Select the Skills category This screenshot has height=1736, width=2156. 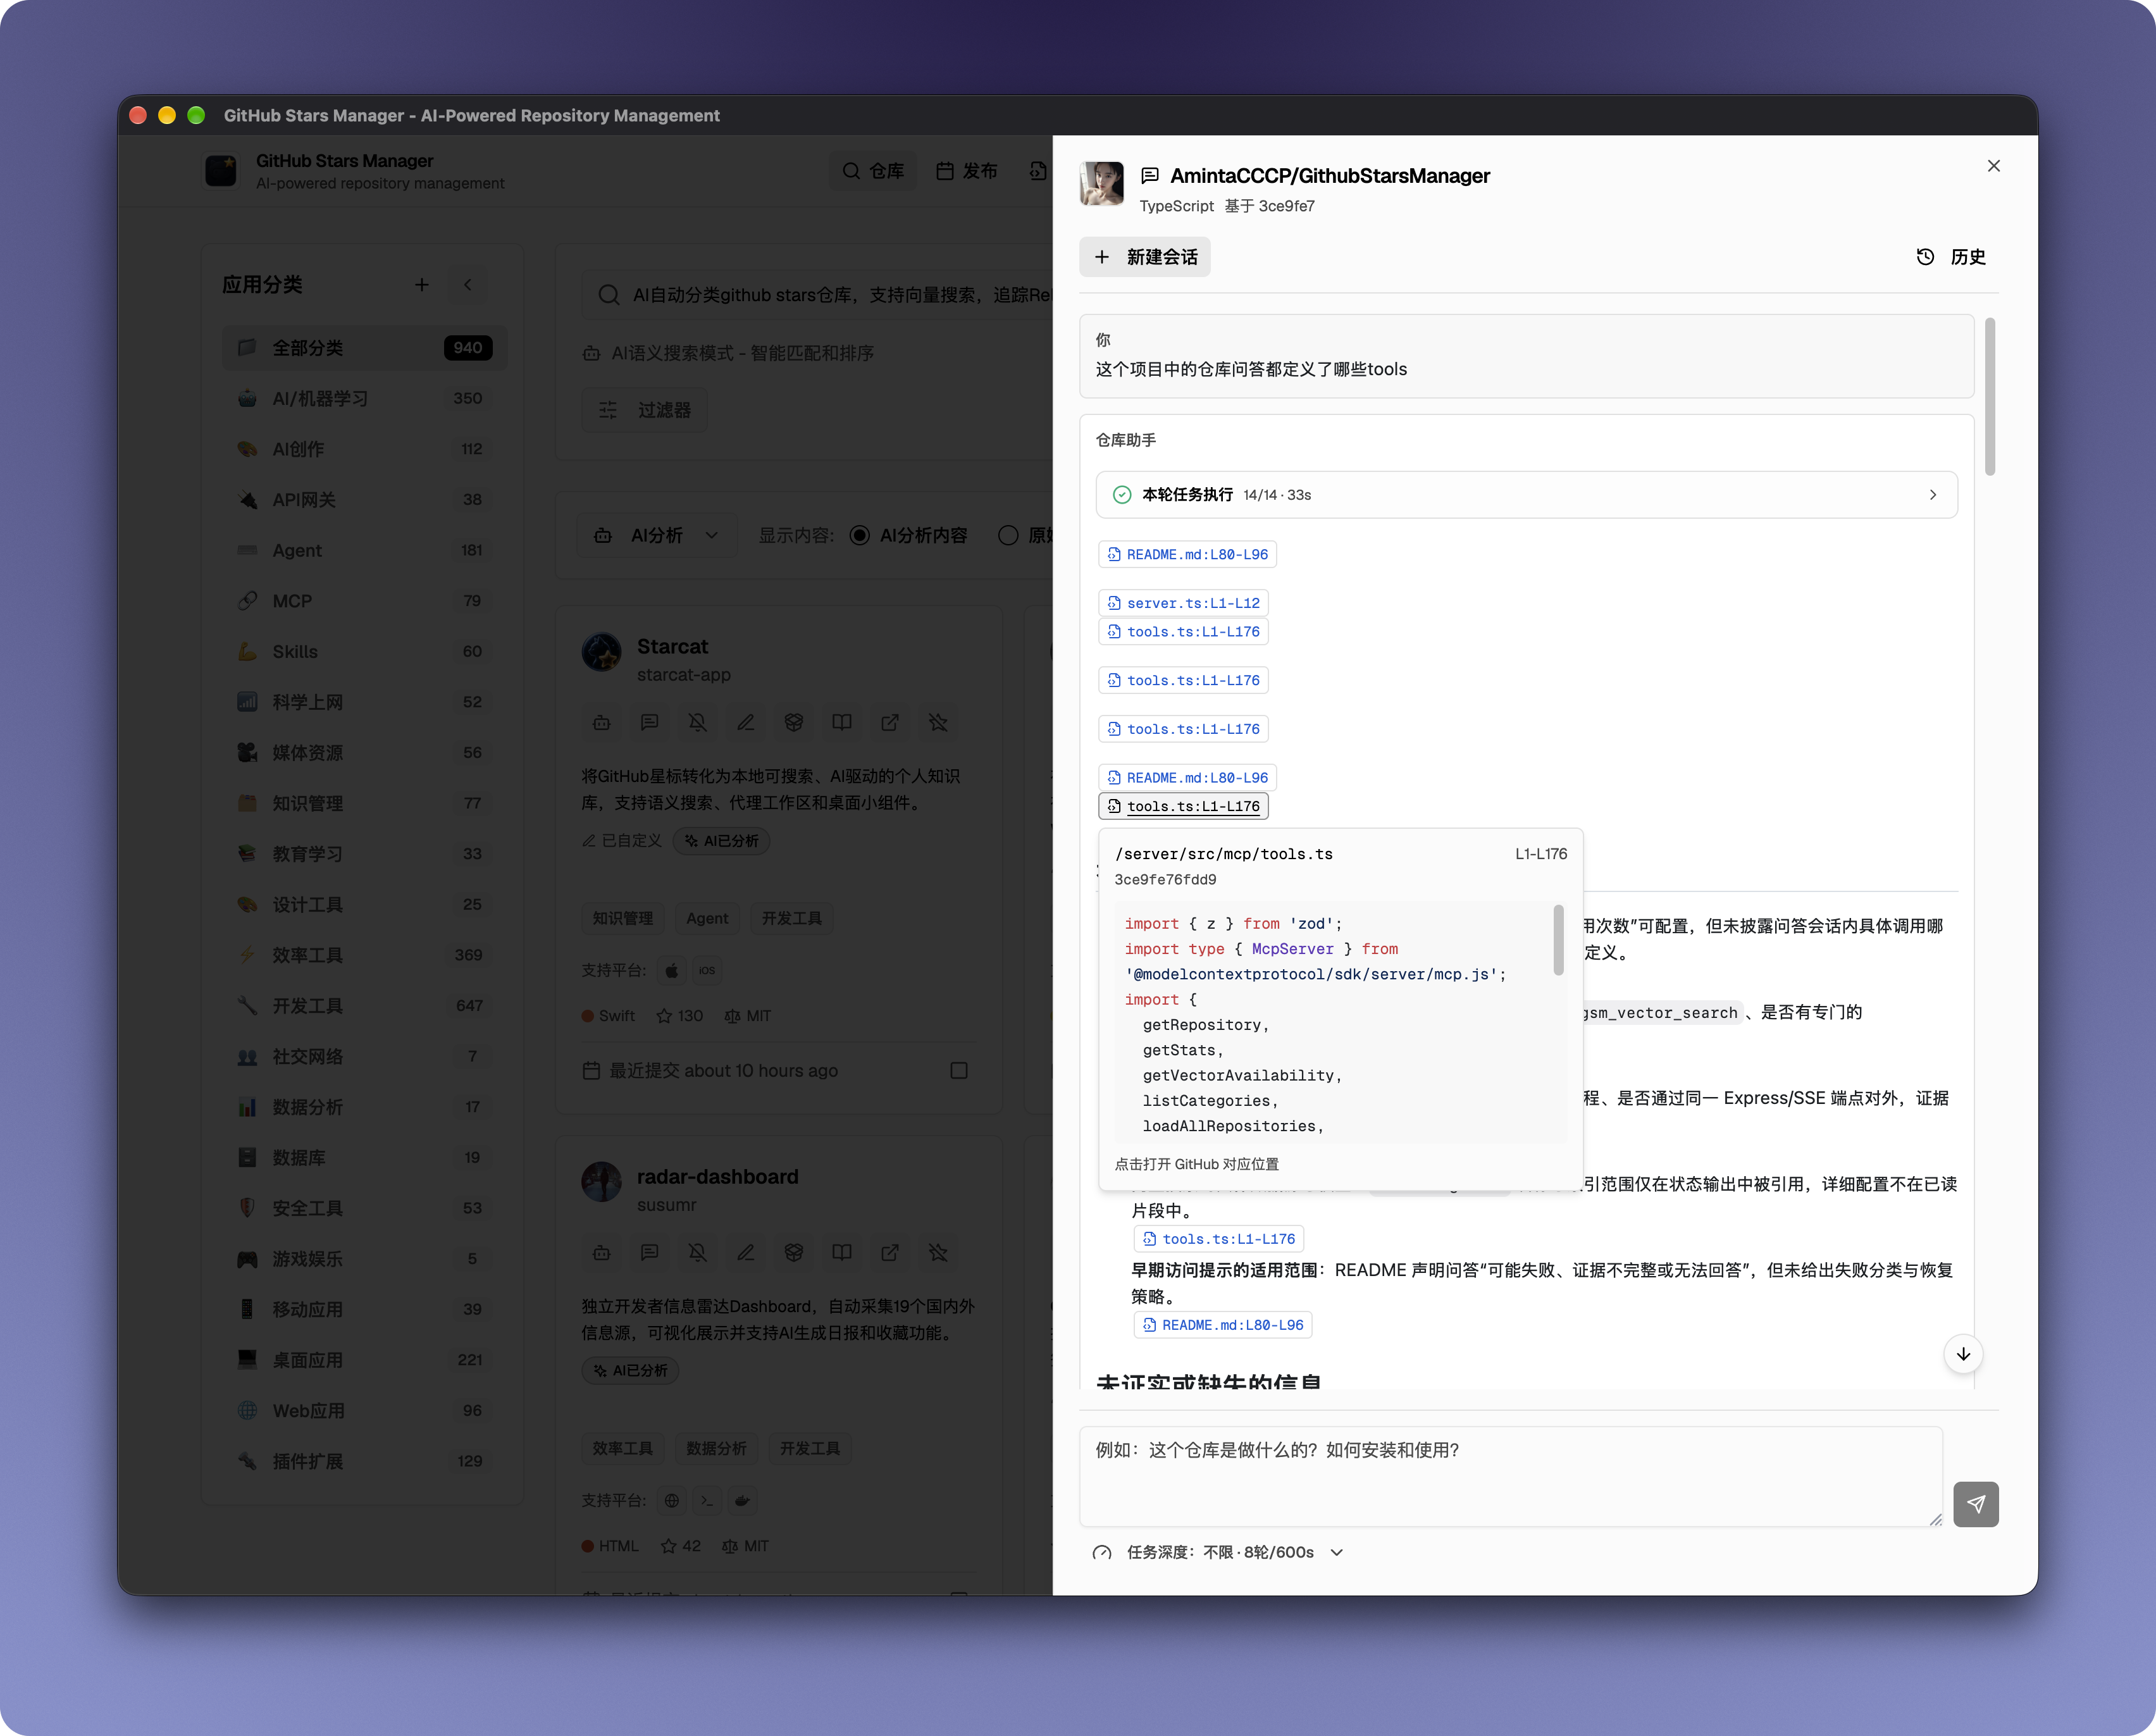(x=364, y=652)
